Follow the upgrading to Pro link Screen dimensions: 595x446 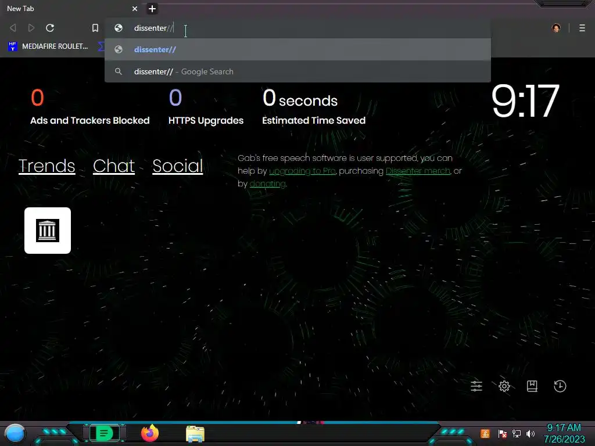[302, 171]
